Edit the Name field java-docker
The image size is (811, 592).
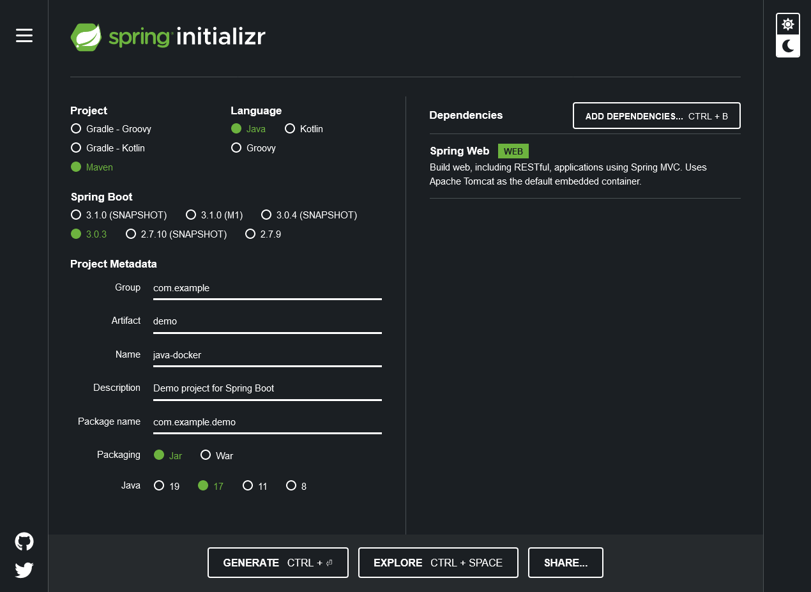pyautogui.click(x=268, y=354)
